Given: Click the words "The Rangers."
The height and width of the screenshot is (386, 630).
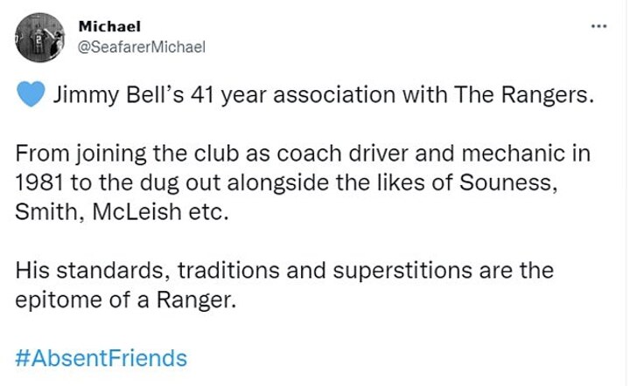Looking at the screenshot, I should pos(524,95).
